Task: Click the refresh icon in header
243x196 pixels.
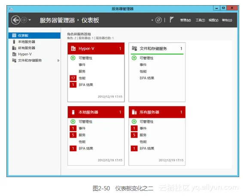Action: (x=158, y=20)
